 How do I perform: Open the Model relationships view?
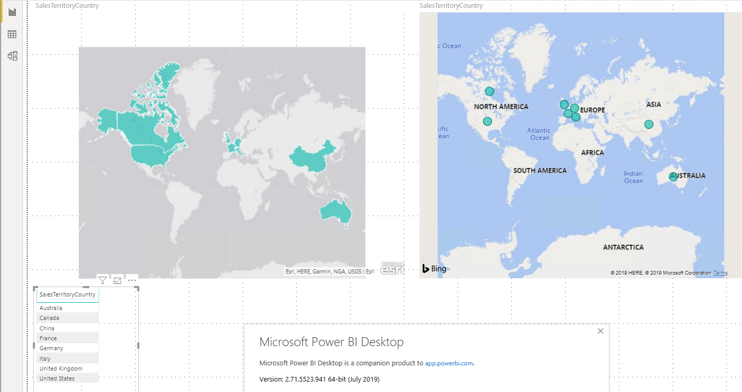(x=12, y=56)
